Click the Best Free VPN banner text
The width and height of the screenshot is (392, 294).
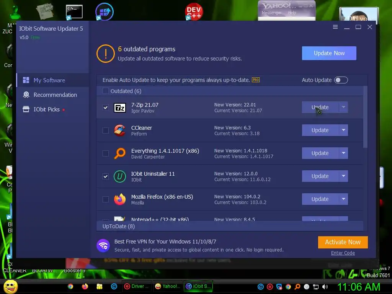[x=165, y=242]
